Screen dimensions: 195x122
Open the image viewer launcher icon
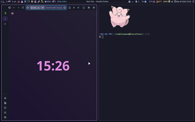(25, 1)
